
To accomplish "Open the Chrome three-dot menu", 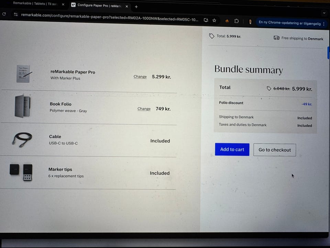I will coord(324,24).
